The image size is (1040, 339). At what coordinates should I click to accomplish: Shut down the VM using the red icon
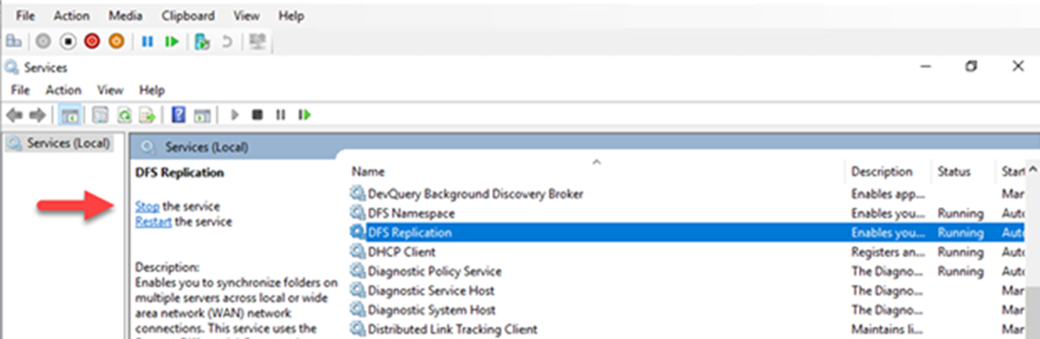[91, 42]
